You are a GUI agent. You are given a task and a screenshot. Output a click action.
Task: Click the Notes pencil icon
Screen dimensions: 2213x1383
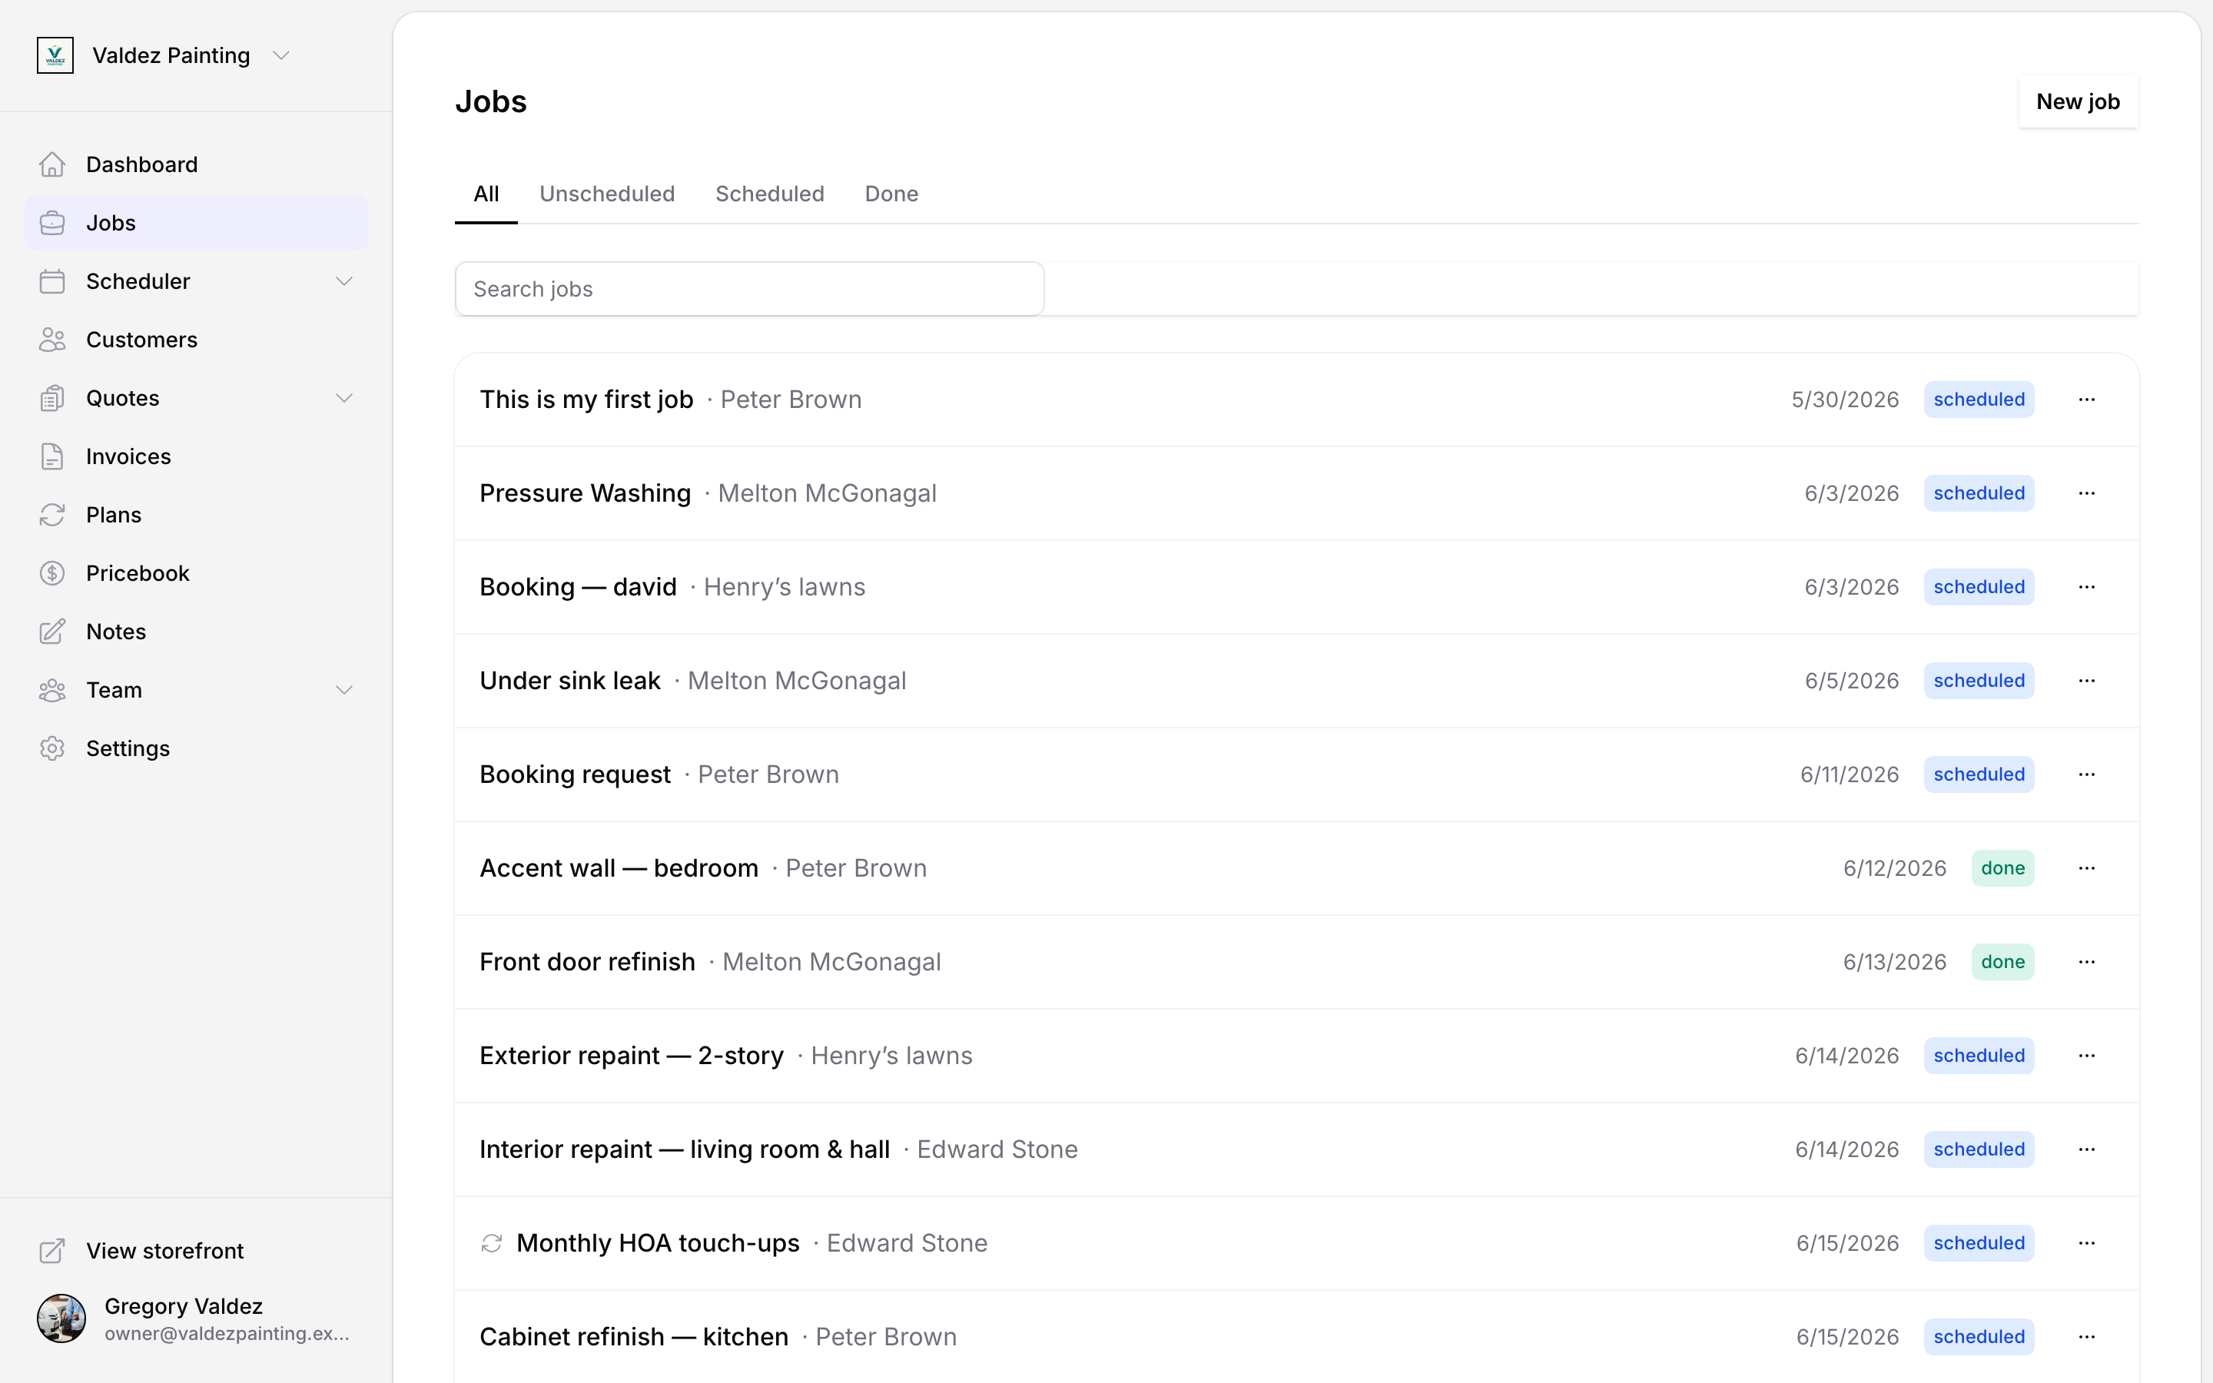click(x=52, y=632)
